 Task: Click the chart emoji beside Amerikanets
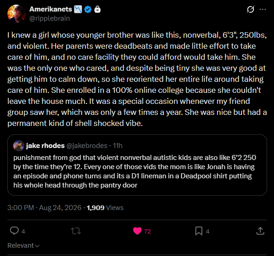78,9
